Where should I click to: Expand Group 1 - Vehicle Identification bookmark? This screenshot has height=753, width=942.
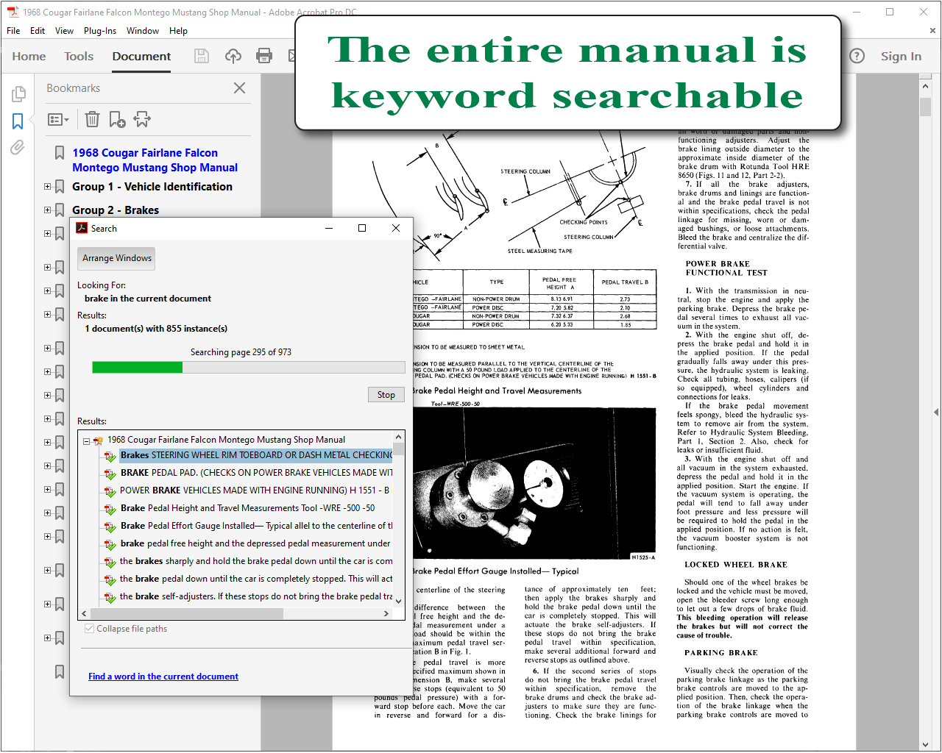48,187
